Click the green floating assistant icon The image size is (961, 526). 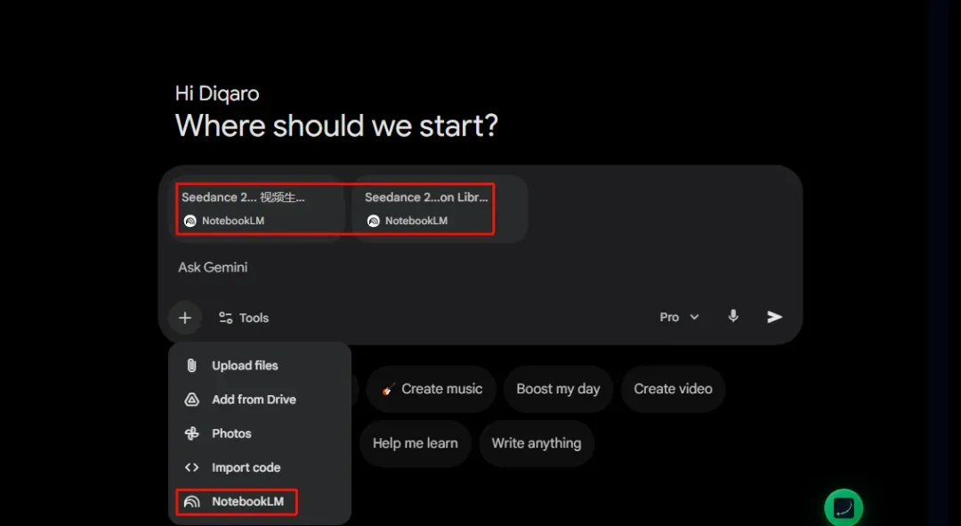coord(844,508)
